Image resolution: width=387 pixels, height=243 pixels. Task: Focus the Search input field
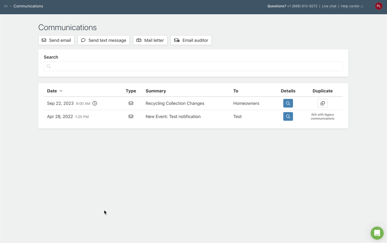coord(193,66)
